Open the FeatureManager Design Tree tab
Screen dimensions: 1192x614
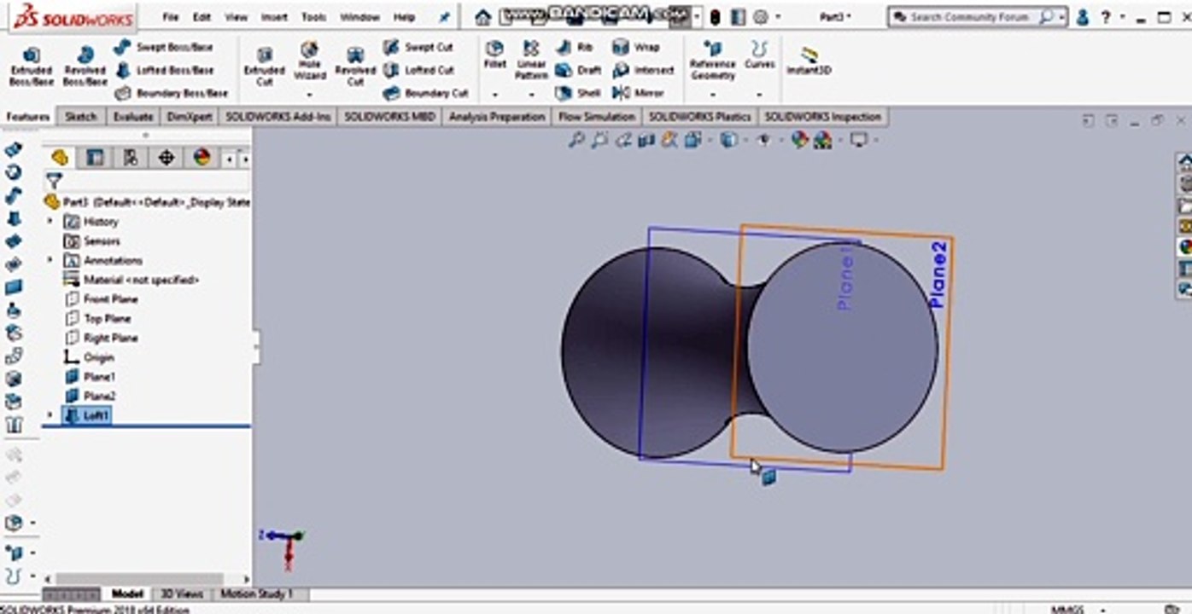tap(59, 157)
